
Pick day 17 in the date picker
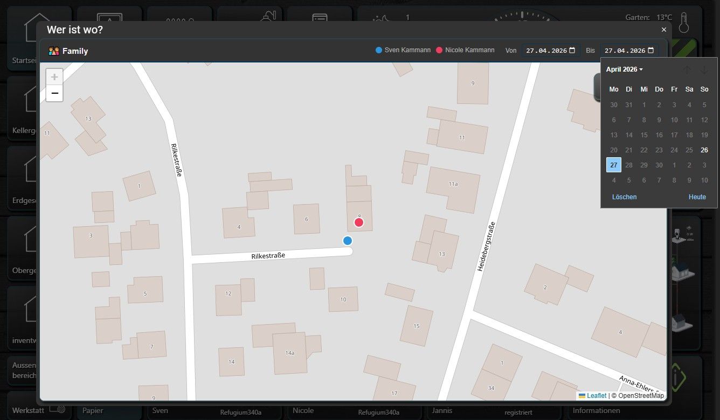tap(674, 135)
